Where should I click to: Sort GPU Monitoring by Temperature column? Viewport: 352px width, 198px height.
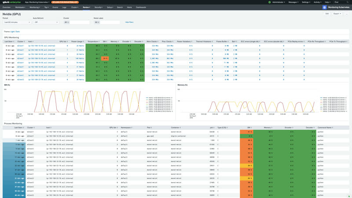point(93,41)
